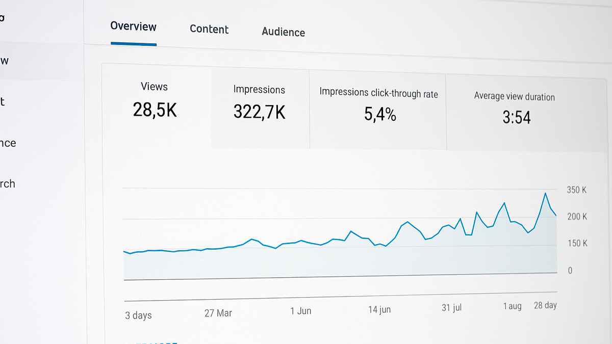
Task: Switch to the Overview tab
Action: pyautogui.click(x=133, y=26)
